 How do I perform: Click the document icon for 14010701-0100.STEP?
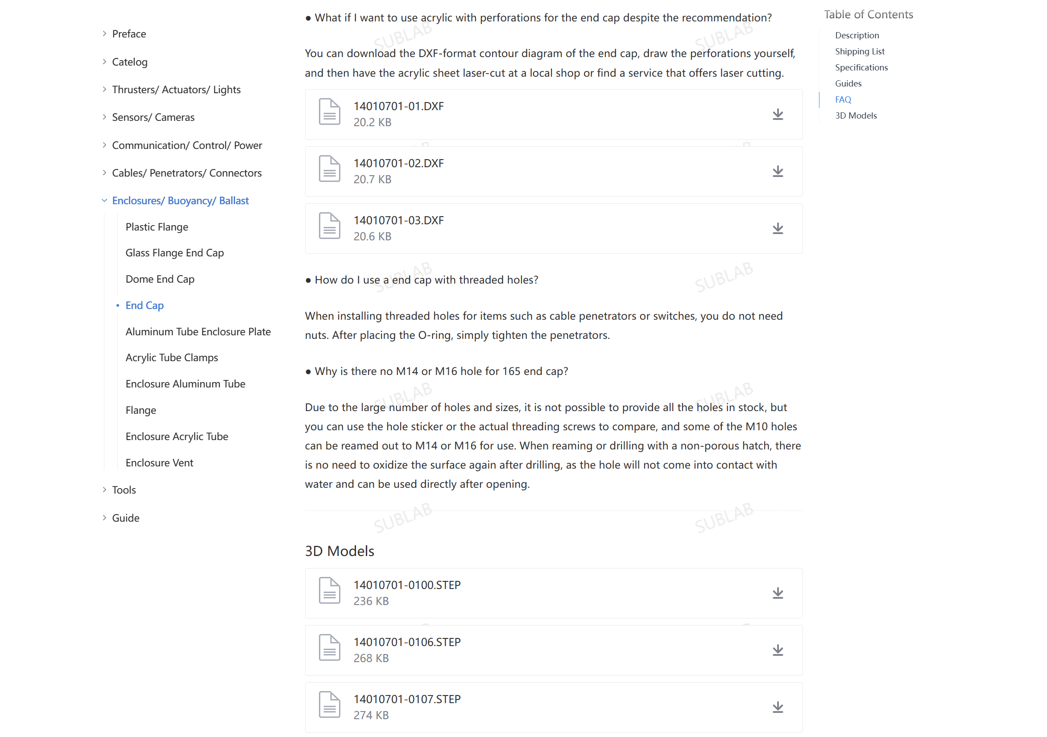click(329, 590)
